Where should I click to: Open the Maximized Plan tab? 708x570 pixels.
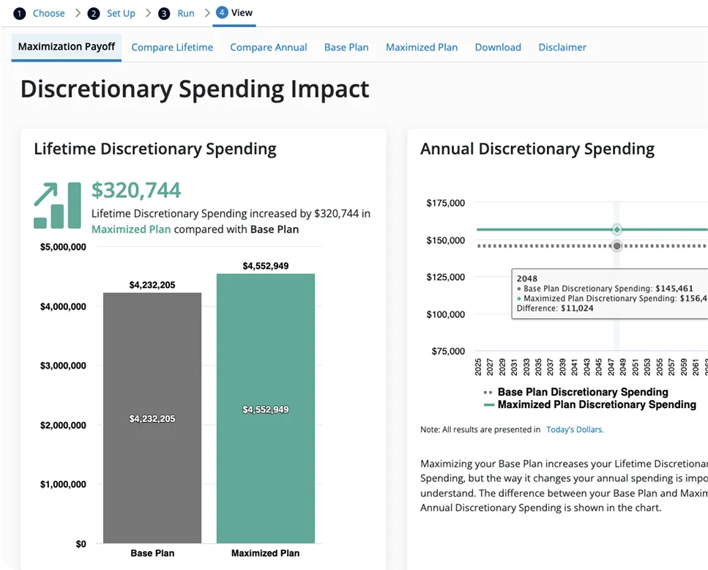pyautogui.click(x=422, y=48)
